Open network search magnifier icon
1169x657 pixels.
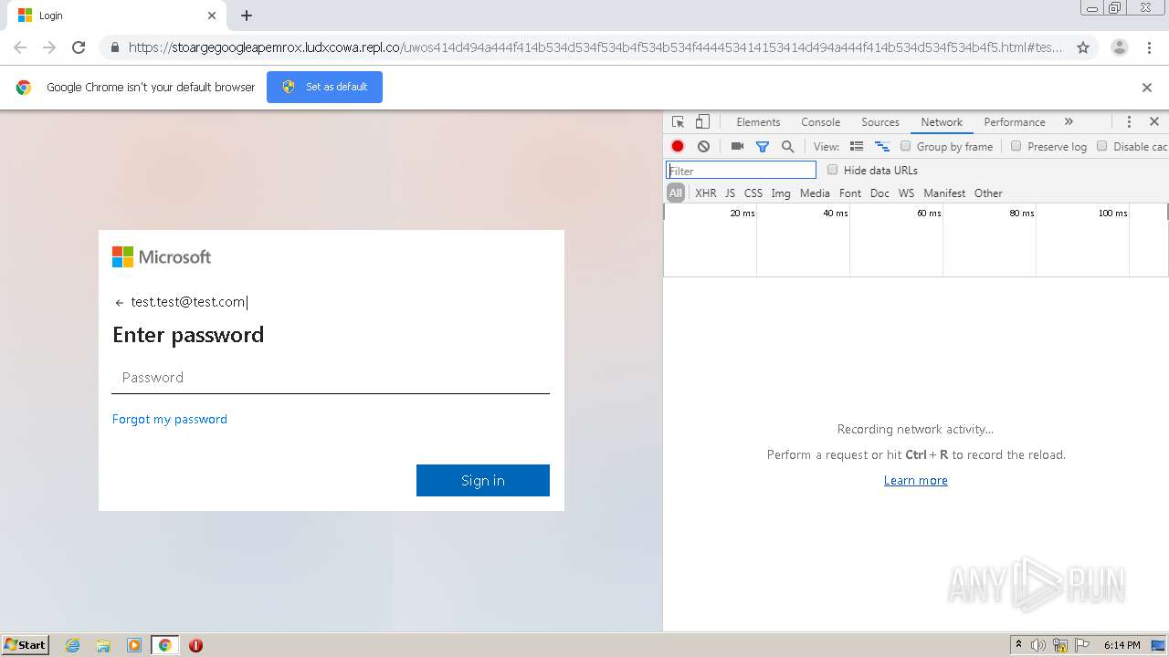(787, 146)
